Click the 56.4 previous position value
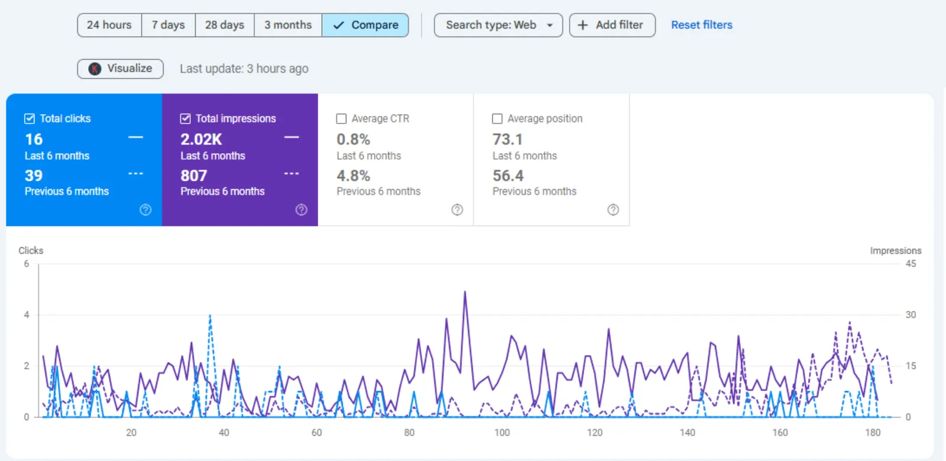Screen dimensions: 946x461 pos(508,176)
